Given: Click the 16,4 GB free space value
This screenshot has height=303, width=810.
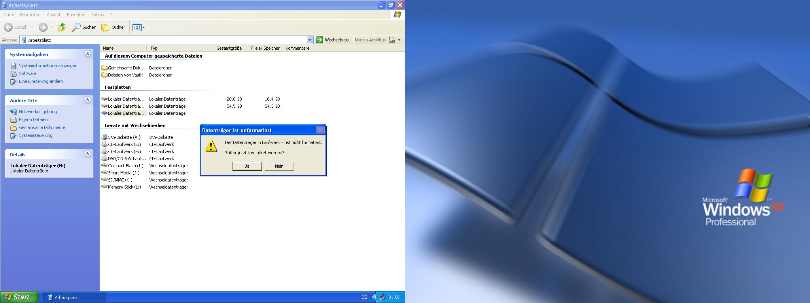Looking at the screenshot, I should pos(272,99).
